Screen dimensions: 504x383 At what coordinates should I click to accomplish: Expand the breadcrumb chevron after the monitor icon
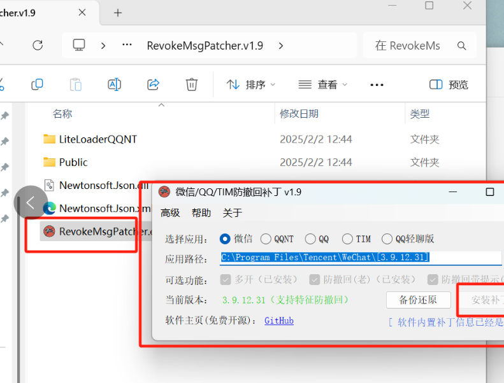click(103, 46)
